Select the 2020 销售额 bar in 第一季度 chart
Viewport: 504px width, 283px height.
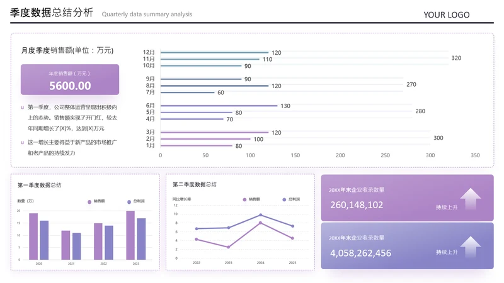(x=33, y=236)
